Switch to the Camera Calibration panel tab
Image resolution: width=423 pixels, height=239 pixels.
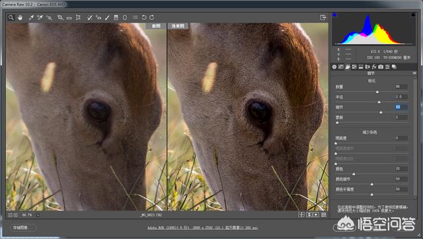(381, 67)
